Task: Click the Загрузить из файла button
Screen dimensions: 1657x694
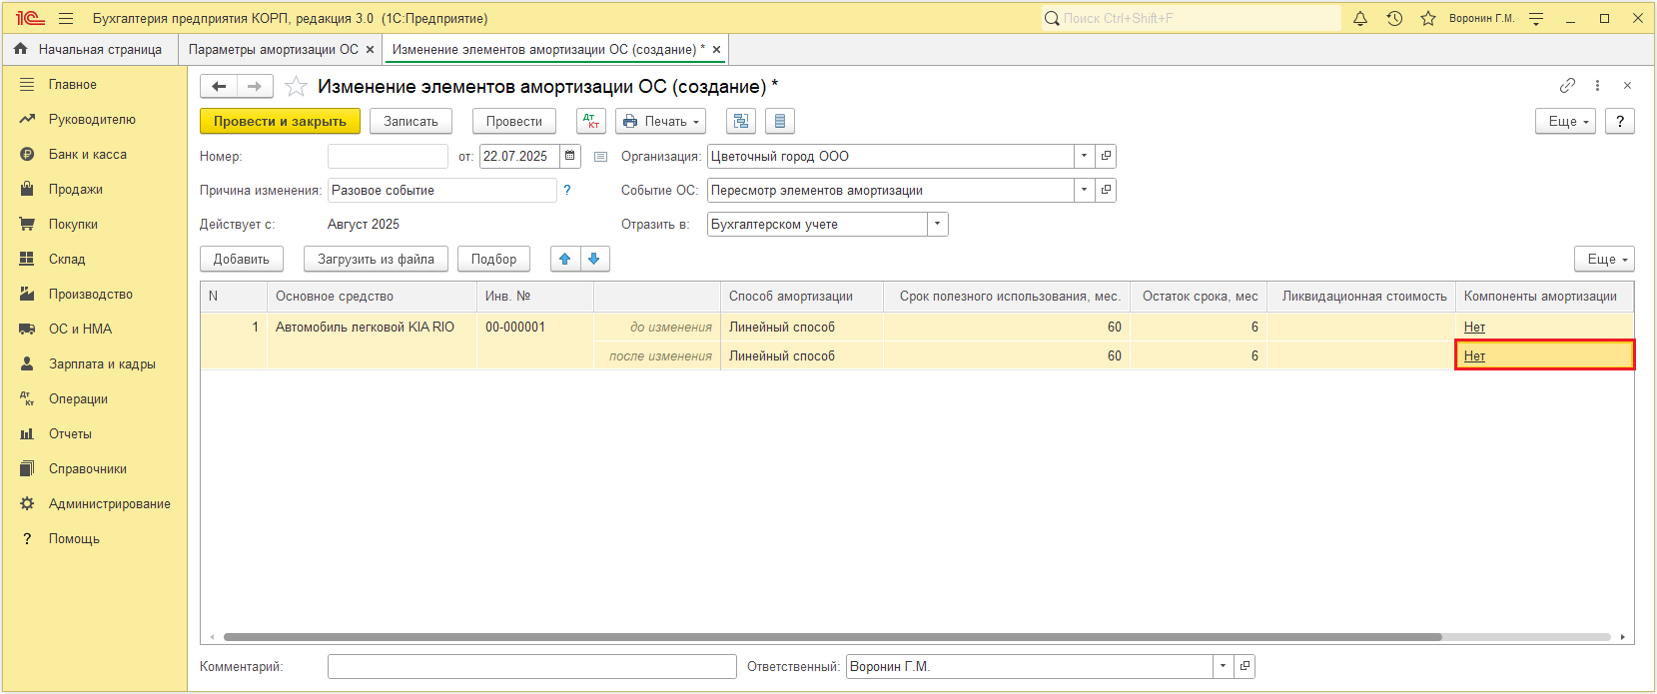Action: [376, 259]
